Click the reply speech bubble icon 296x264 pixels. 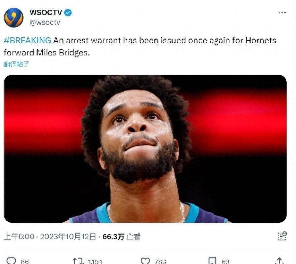pyautogui.click(x=11, y=260)
